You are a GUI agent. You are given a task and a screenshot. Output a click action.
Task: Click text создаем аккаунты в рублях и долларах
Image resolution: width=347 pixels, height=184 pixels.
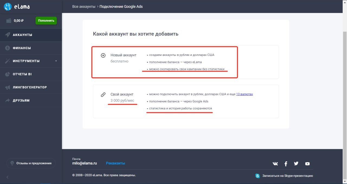click(x=182, y=55)
